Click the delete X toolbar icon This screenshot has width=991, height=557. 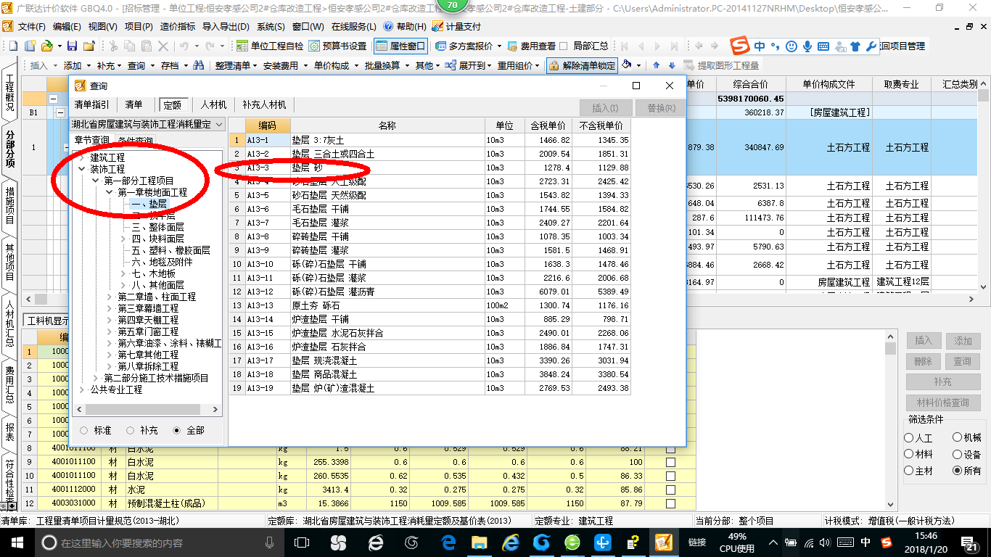[163, 46]
